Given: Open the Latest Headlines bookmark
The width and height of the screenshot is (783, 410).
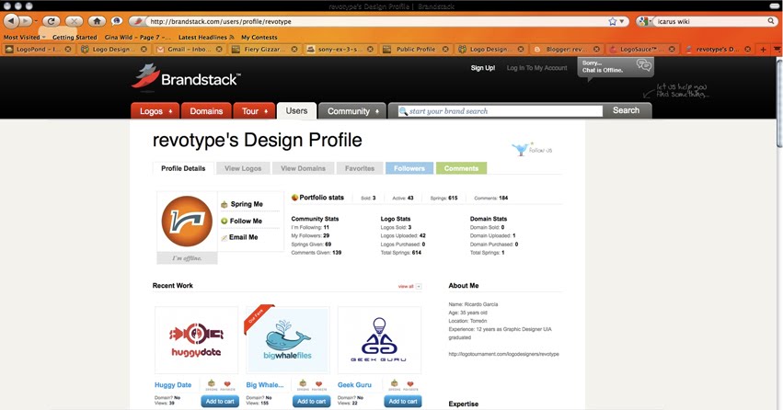Looking at the screenshot, I should (x=206, y=37).
